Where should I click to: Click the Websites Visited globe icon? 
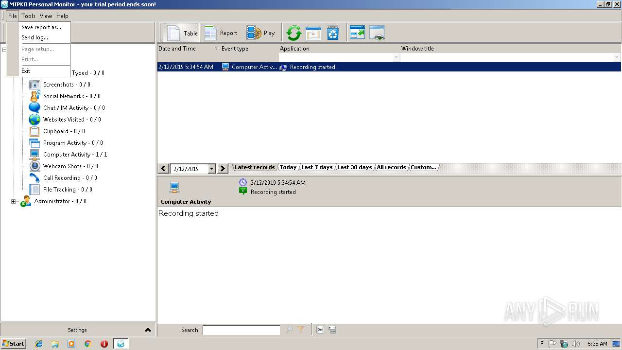[35, 120]
